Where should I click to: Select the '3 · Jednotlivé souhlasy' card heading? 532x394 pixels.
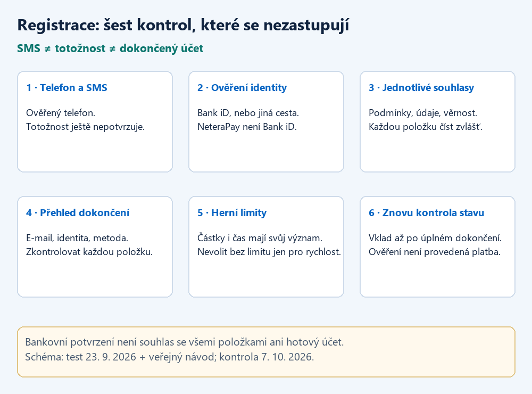[421, 88]
